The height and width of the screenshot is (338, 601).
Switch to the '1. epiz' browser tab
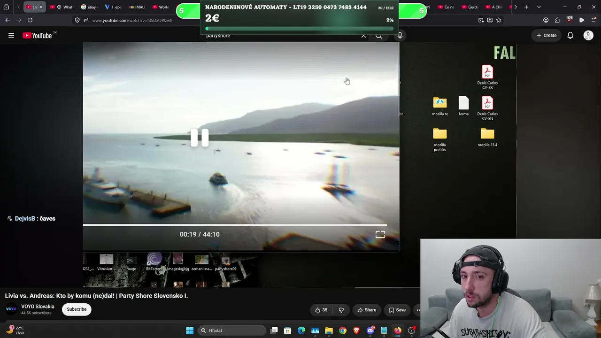click(113, 7)
